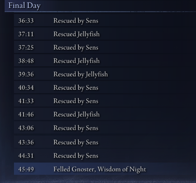
Task: Choose the 37:25 Rescued by Sens entry
Action: [x=105, y=47]
